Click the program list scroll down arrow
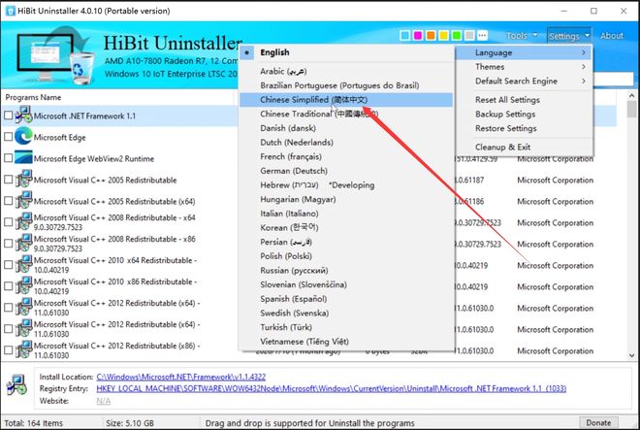Image resolution: width=640 pixels, height=430 pixels. click(632, 355)
